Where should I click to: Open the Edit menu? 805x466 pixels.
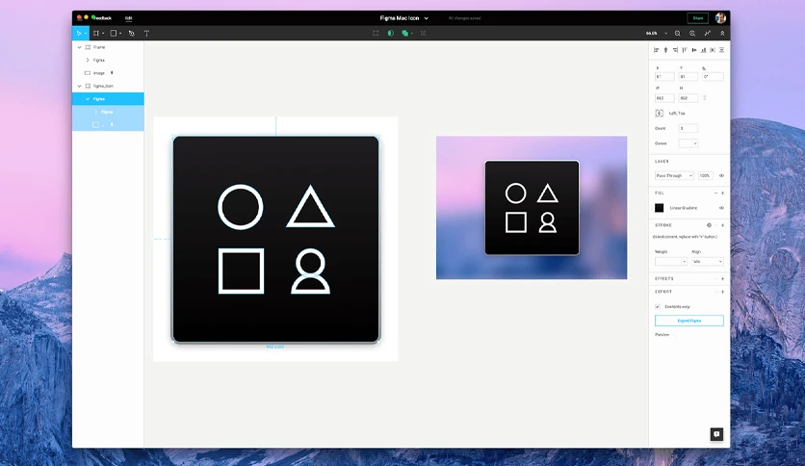click(128, 18)
